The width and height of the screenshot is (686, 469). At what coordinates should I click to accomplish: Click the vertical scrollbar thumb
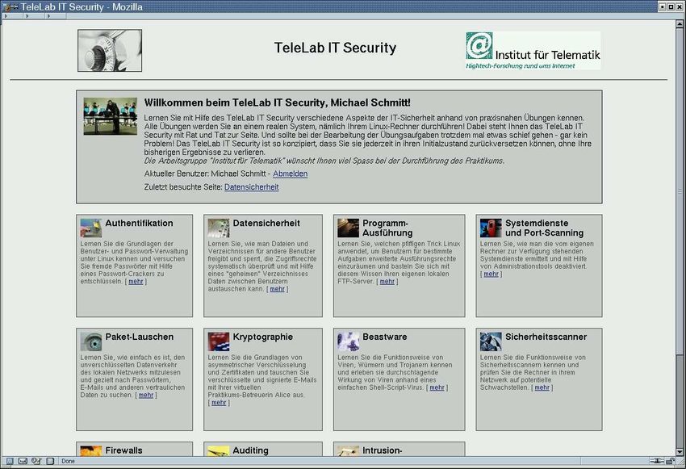point(680,191)
